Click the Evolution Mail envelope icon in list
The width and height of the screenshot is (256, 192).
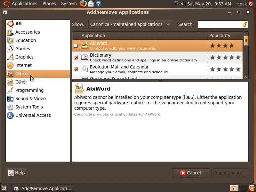click(x=85, y=69)
